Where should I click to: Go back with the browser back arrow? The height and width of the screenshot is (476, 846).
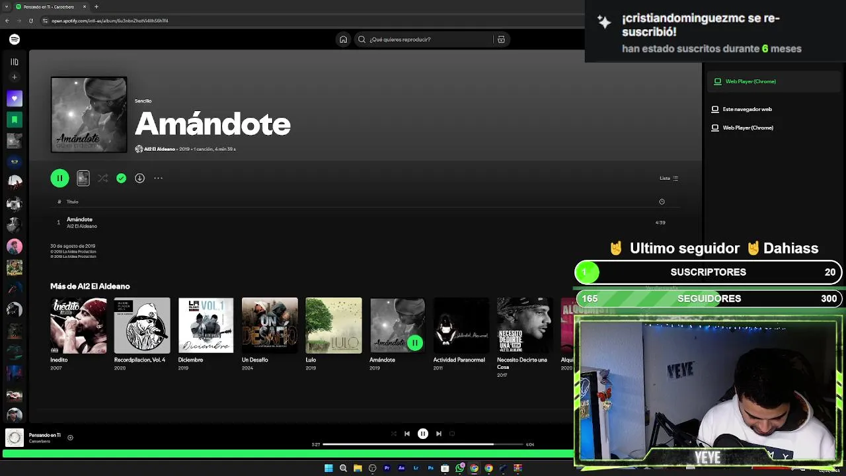click(x=7, y=20)
